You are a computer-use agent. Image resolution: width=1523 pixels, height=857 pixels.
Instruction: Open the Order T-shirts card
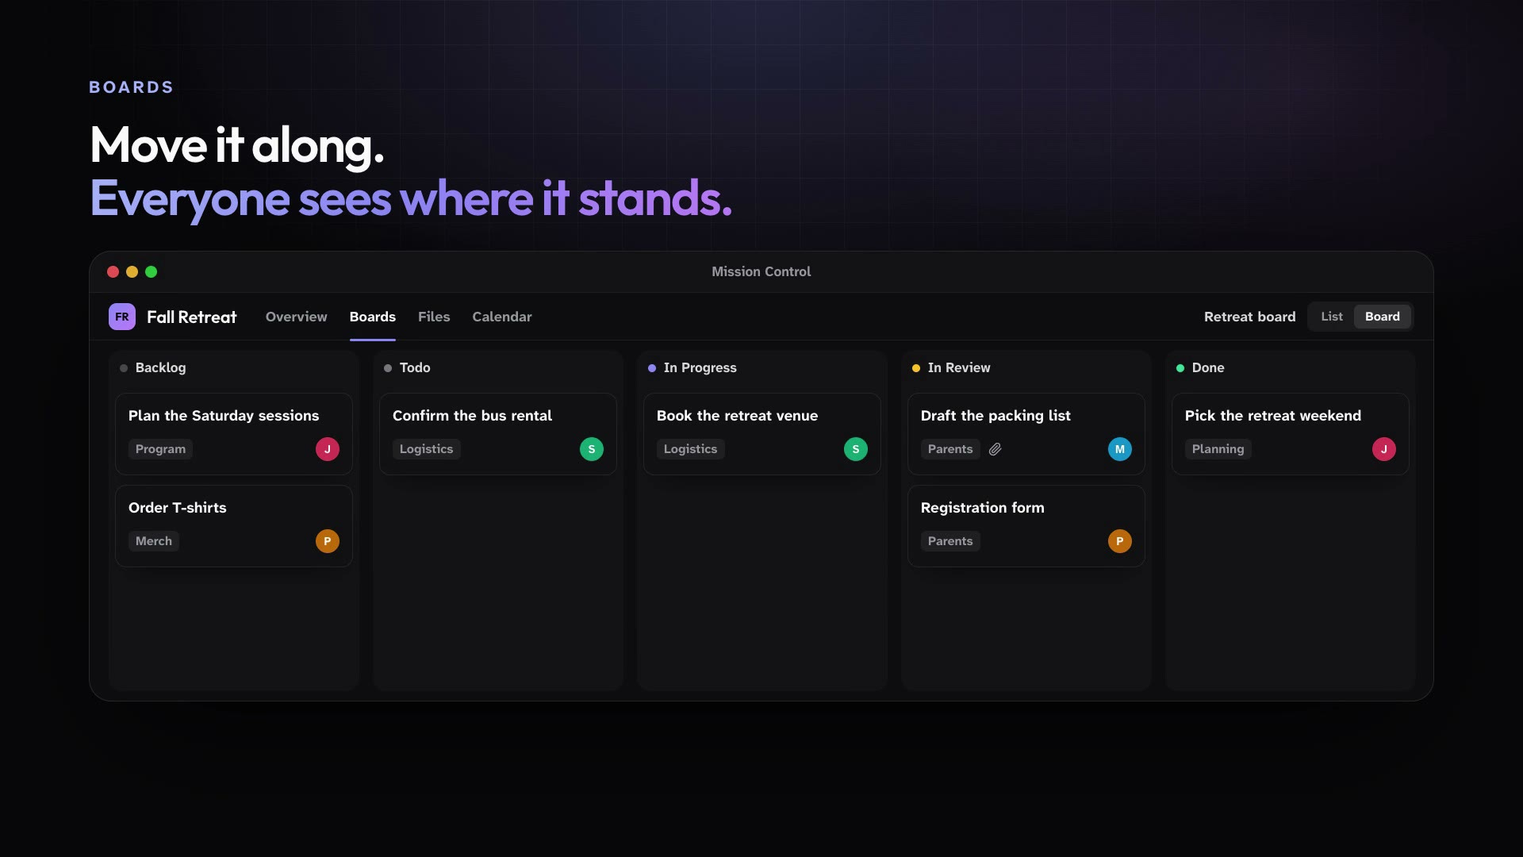pyautogui.click(x=234, y=526)
